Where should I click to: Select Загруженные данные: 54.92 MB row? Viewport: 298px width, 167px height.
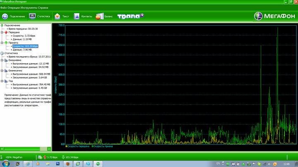[30, 67]
